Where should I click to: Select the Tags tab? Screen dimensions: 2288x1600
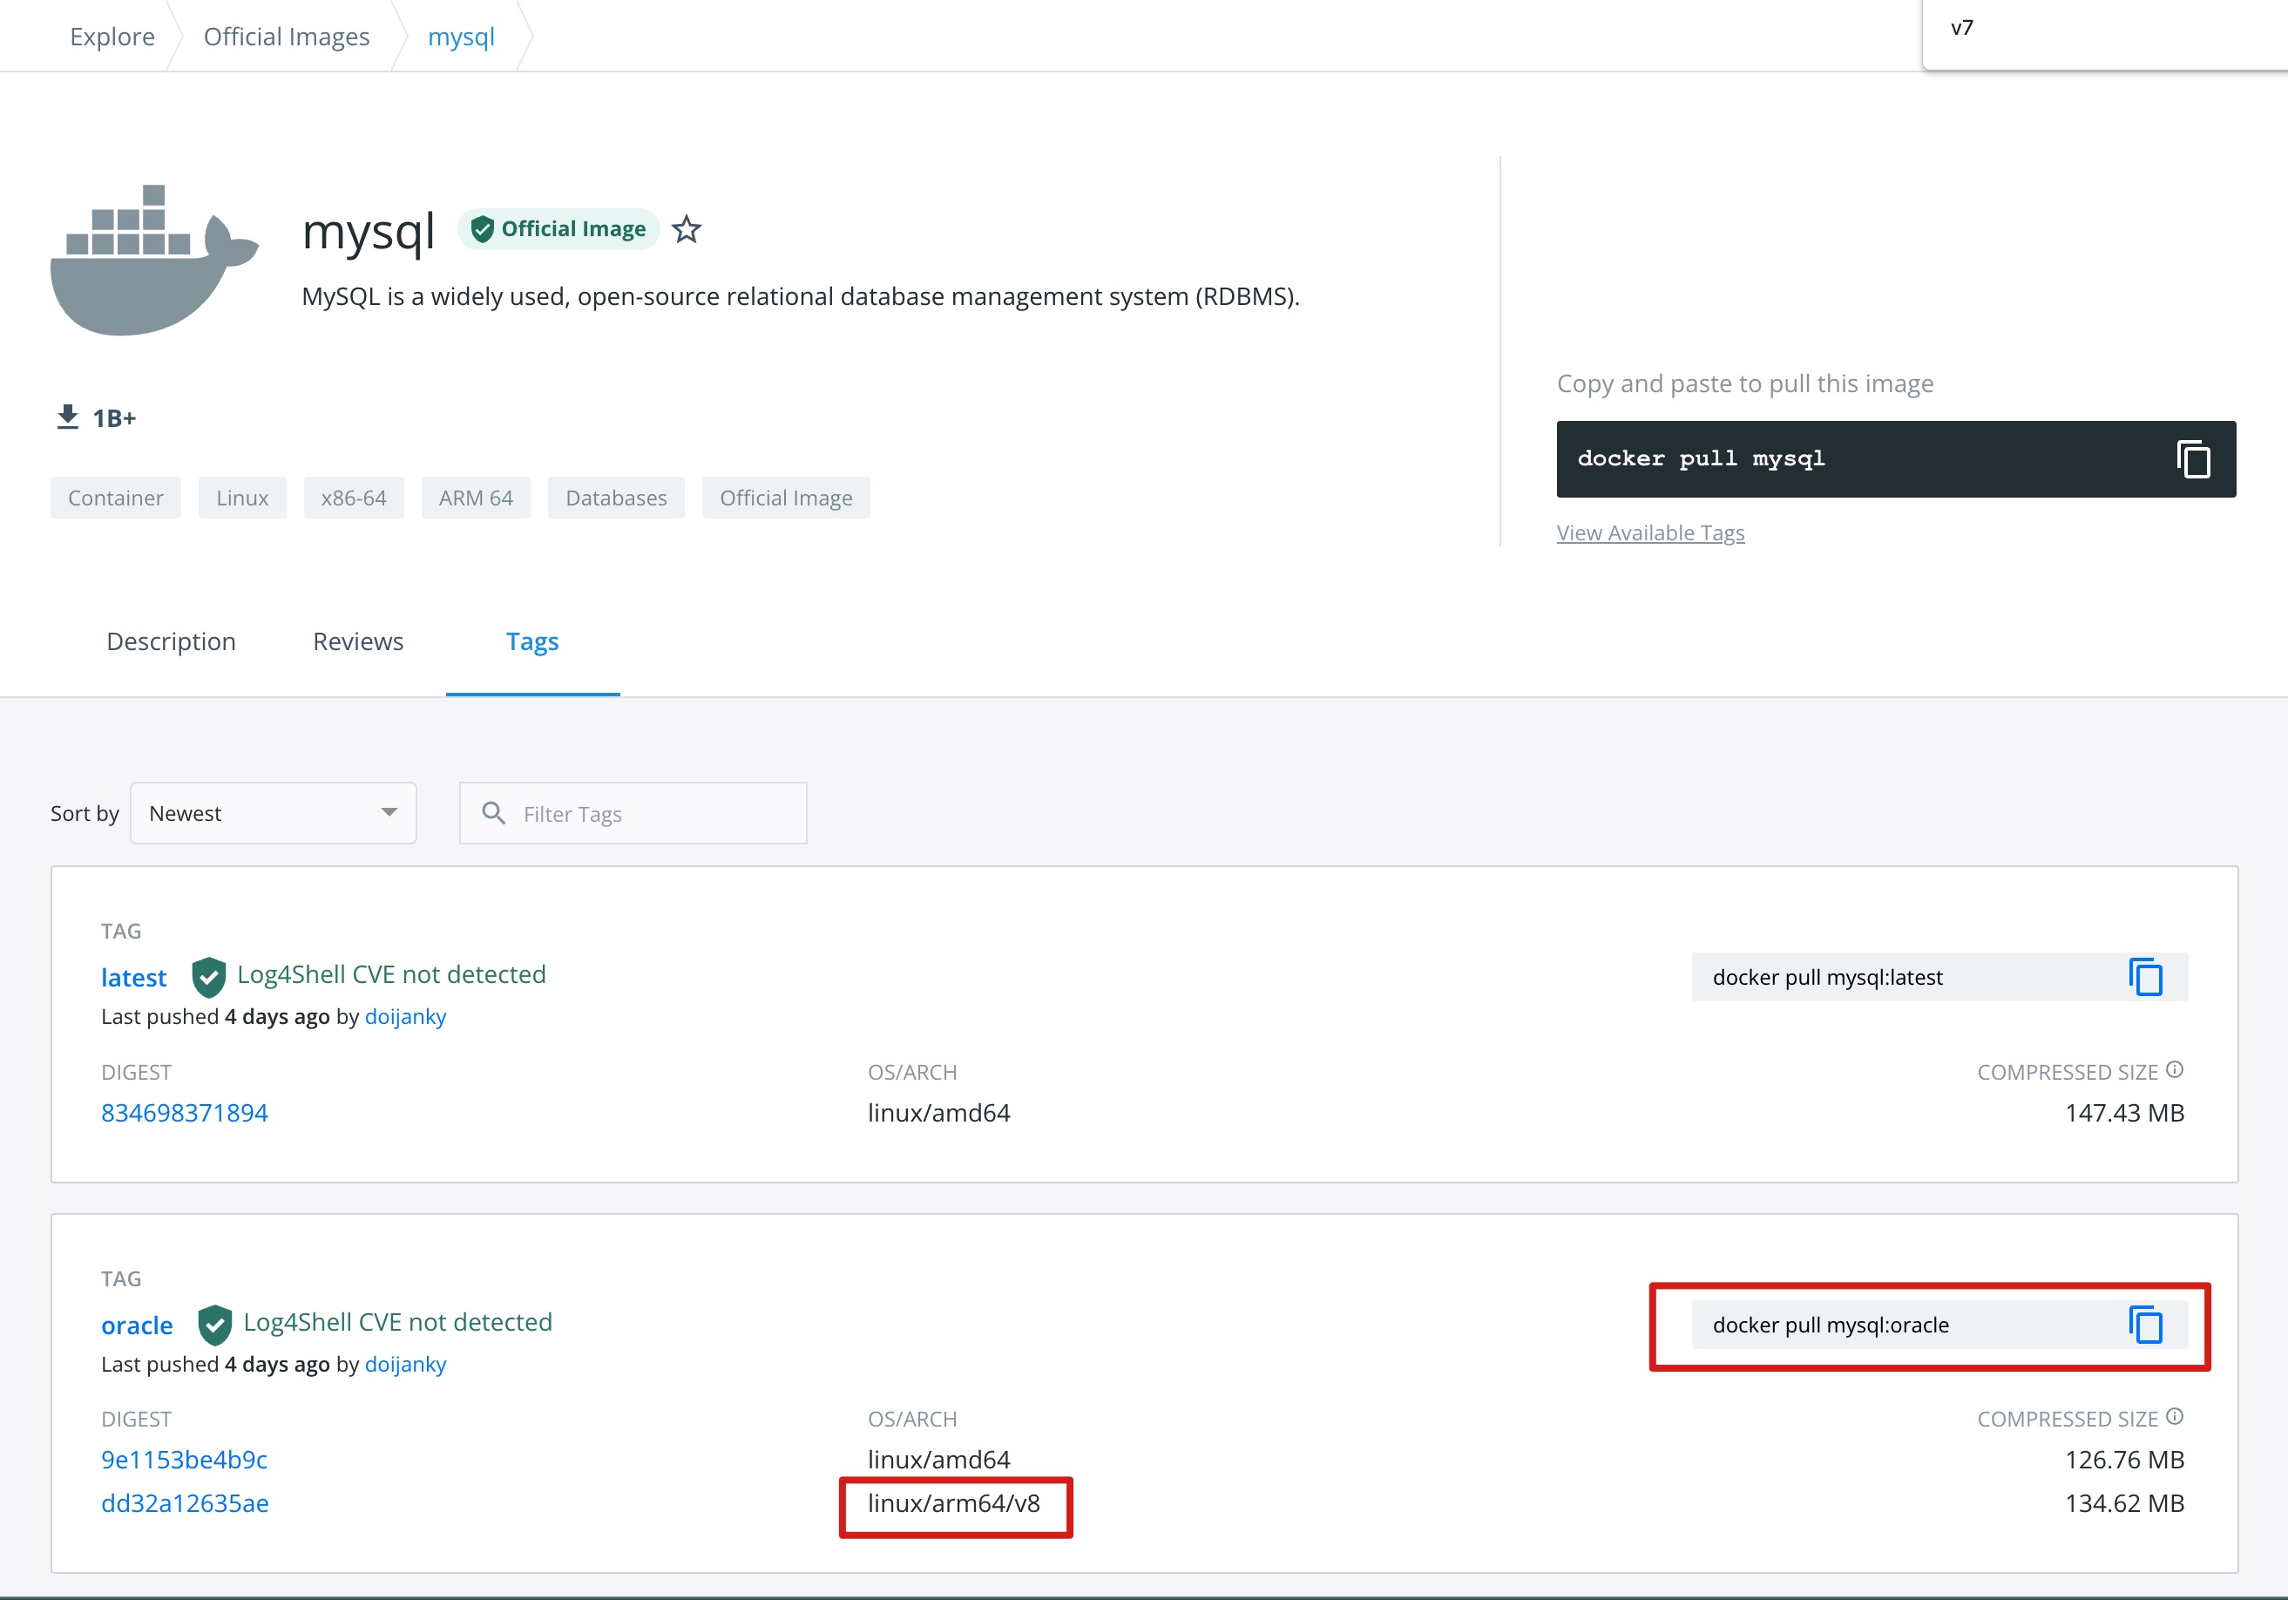click(532, 642)
